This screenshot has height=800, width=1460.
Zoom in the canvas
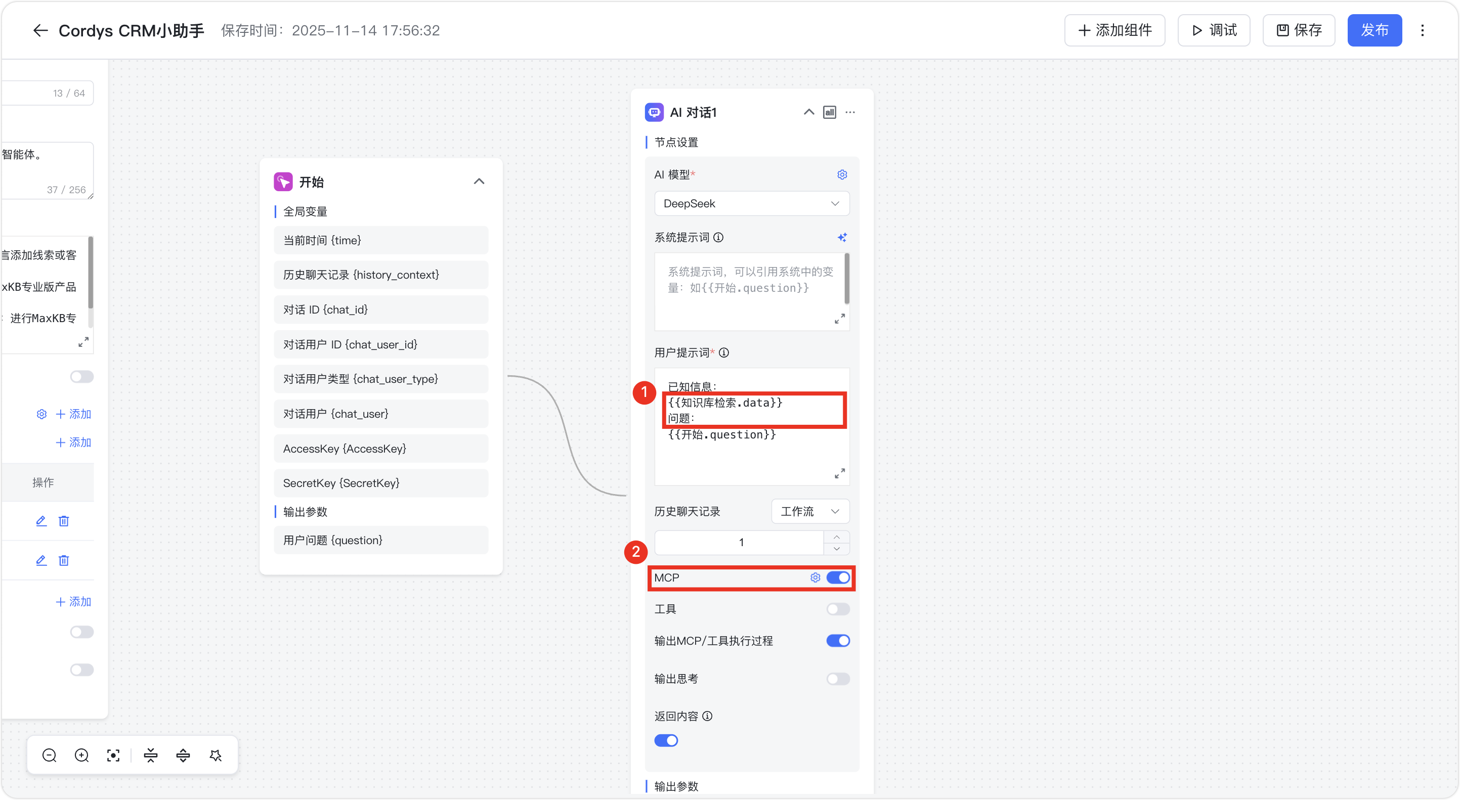(81, 755)
